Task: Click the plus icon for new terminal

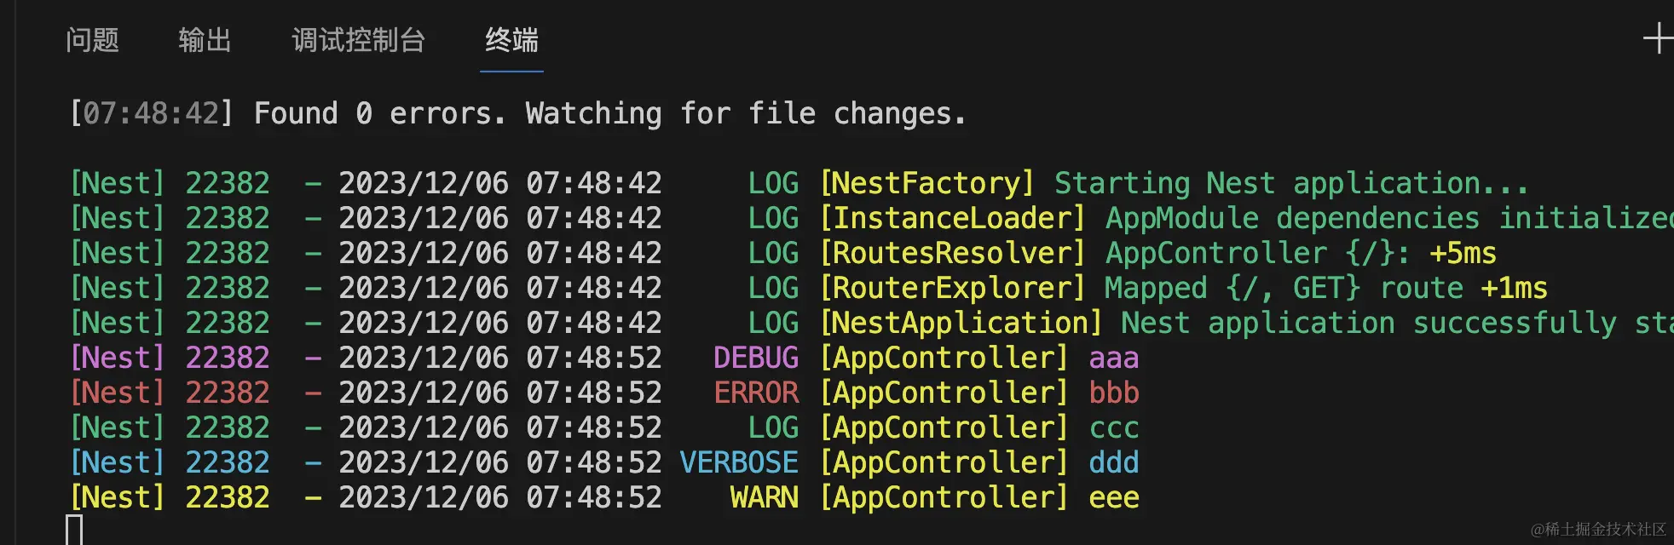Action: tap(1658, 39)
